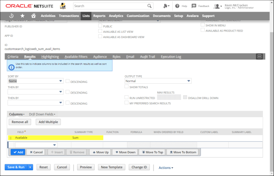Enable the Show Totals checkbox
The width and height of the screenshot is (274, 176).
coord(127,87)
